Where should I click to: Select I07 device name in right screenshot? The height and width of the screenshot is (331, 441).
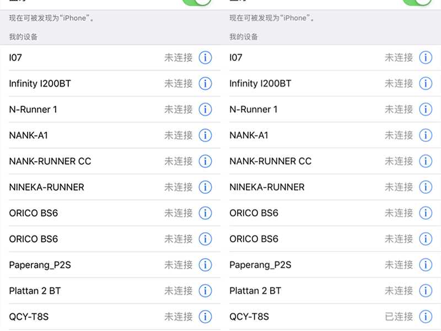coord(236,58)
